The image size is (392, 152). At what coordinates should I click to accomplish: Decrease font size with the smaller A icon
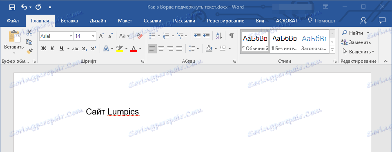click(x=111, y=36)
